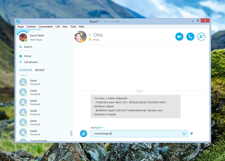Switch to the CONTACTS tab
Image resolution: width=225 pixels, height=161 pixels.
pyautogui.click(x=25, y=70)
